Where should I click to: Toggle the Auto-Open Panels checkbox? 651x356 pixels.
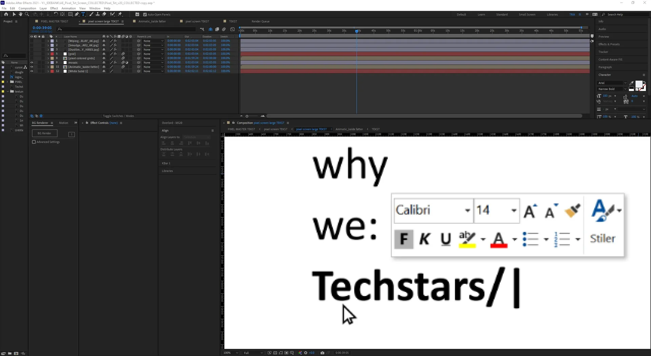click(145, 14)
